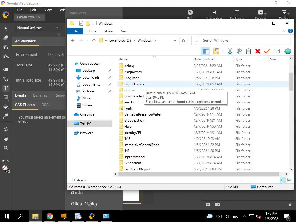Go back in Explorer navigation
Image resolution: width=296 pixels, height=222 pixels.
pos(73,40)
